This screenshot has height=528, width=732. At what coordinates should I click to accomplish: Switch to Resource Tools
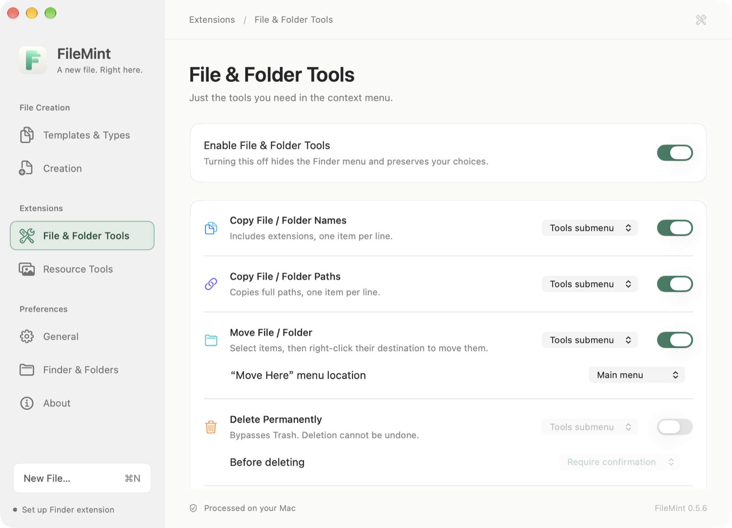pos(82,269)
